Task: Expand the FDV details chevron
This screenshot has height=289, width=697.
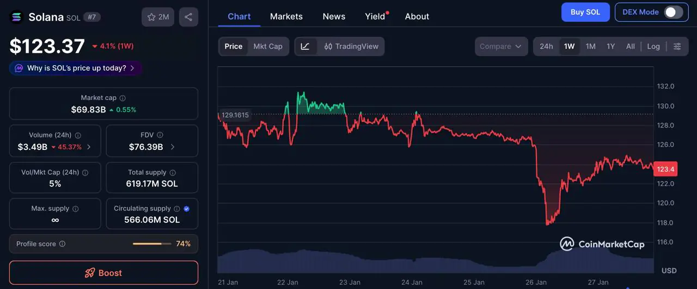Action: point(173,147)
